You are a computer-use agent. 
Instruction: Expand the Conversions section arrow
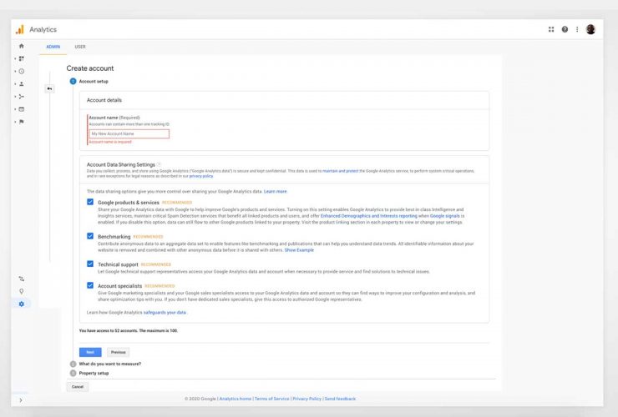(x=15, y=122)
